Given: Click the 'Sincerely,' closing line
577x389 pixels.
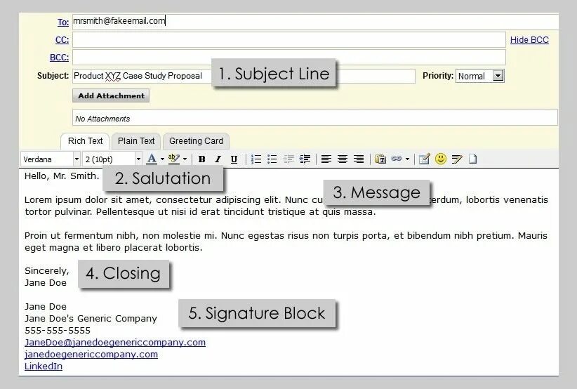Looking at the screenshot, I should click(47, 271).
